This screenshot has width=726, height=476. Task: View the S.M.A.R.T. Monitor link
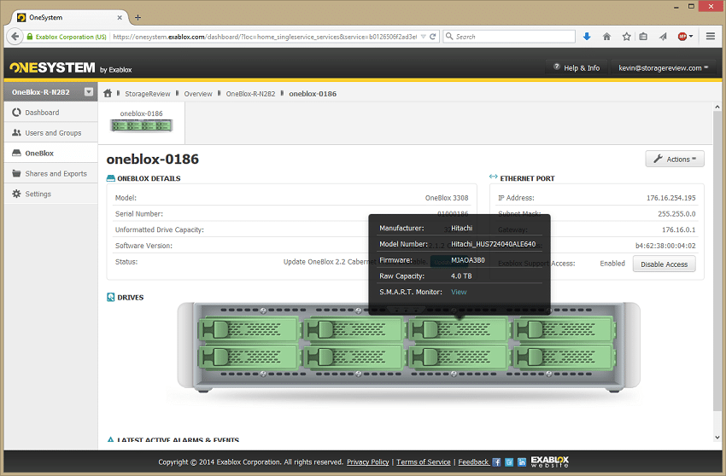pyautogui.click(x=459, y=292)
